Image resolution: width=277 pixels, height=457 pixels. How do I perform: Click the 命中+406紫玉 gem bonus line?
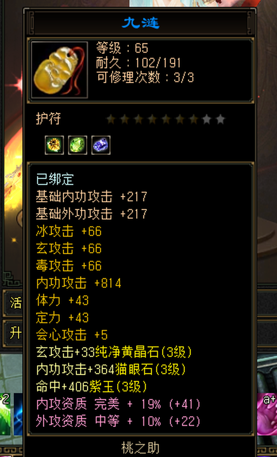coord(91,387)
